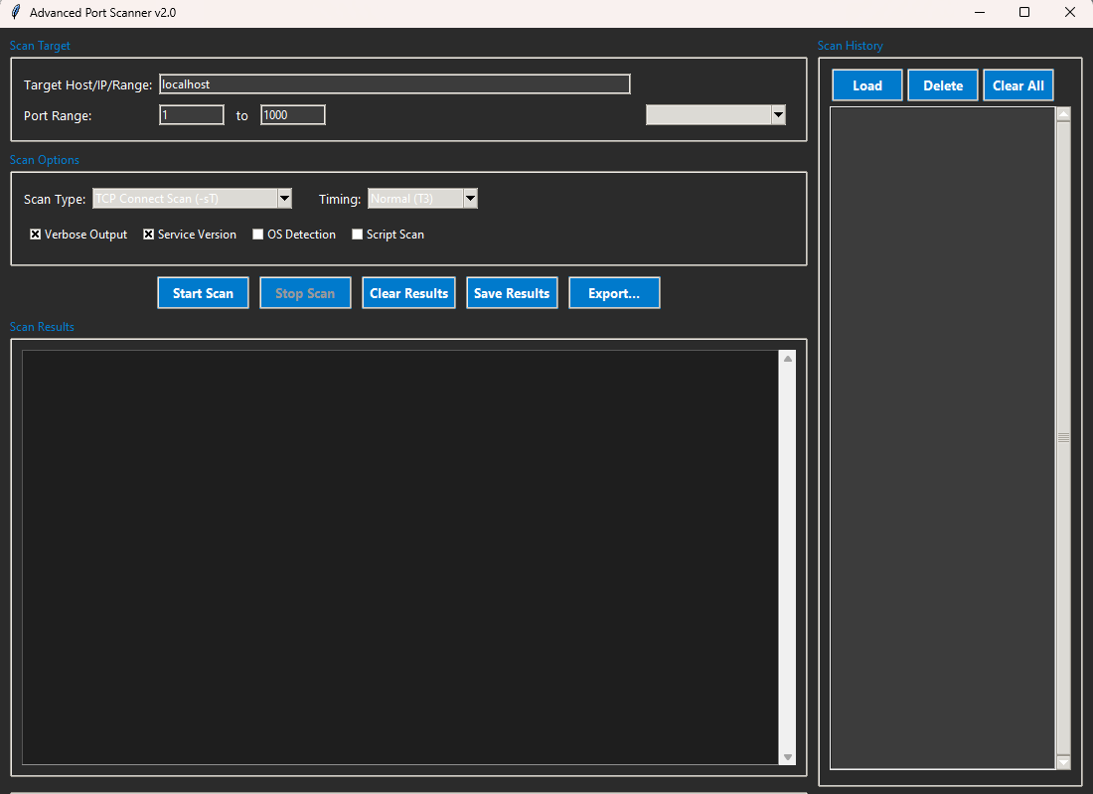Open the Scan Type dropdown
1093x794 pixels.
284,199
